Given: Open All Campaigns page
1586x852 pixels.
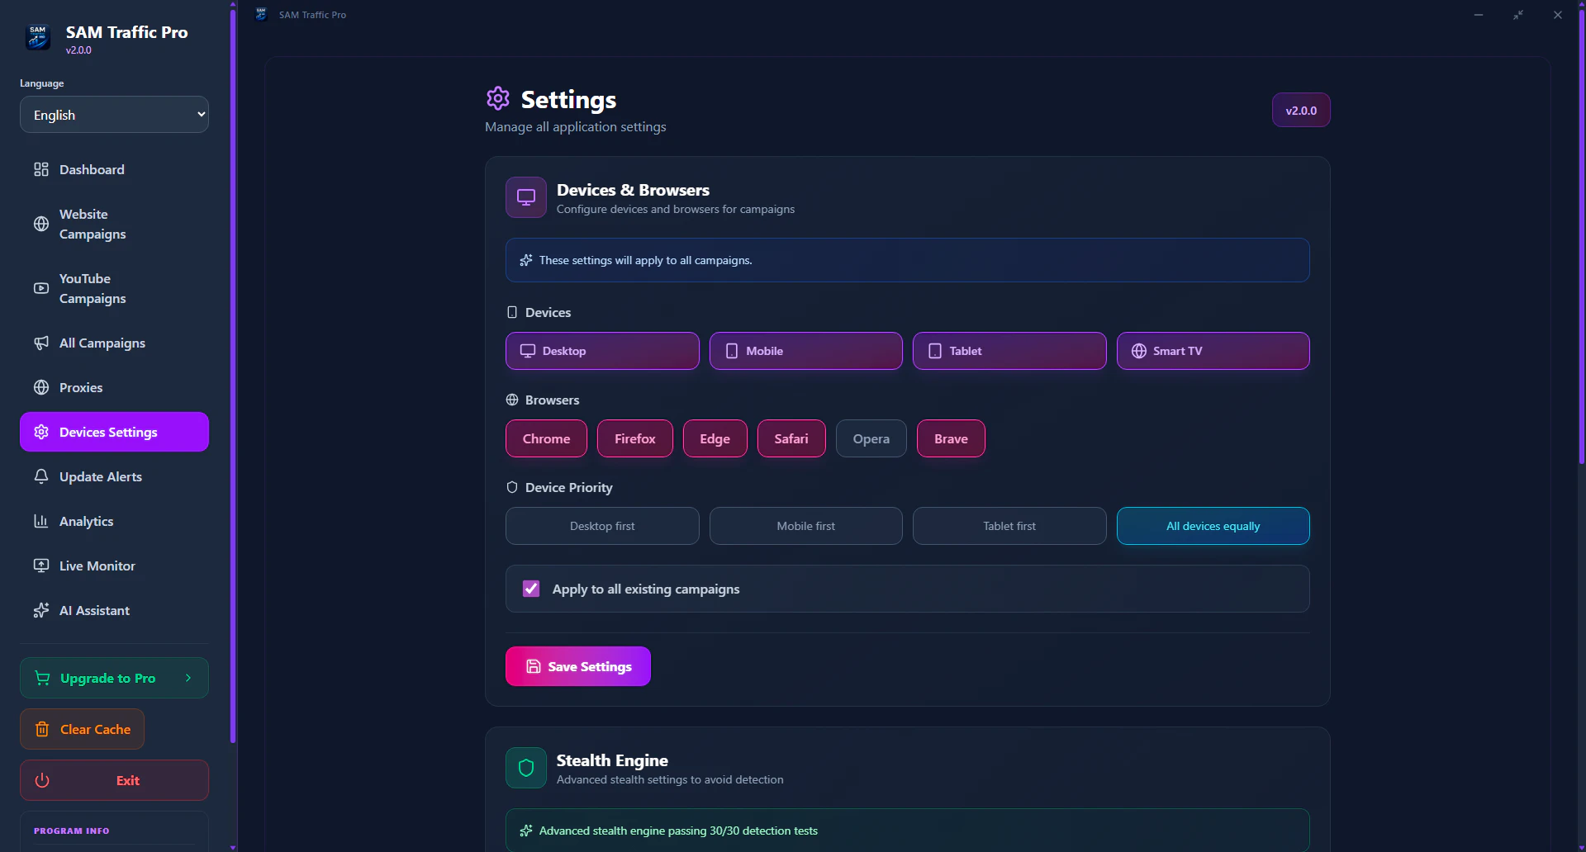Looking at the screenshot, I should click(x=114, y=343).
